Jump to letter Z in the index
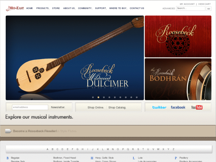 point(174,149)
